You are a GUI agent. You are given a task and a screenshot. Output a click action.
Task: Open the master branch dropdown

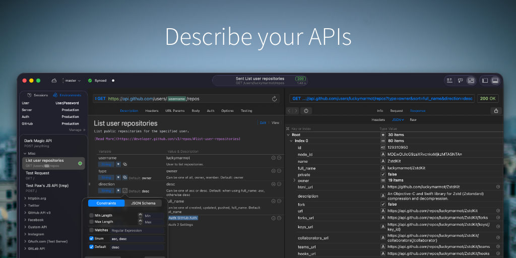[x=71, y=81]
